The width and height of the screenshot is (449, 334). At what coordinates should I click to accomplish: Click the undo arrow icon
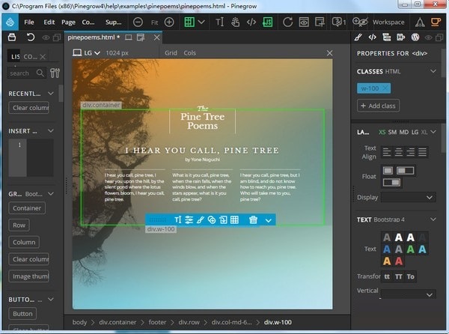(31, 37)
